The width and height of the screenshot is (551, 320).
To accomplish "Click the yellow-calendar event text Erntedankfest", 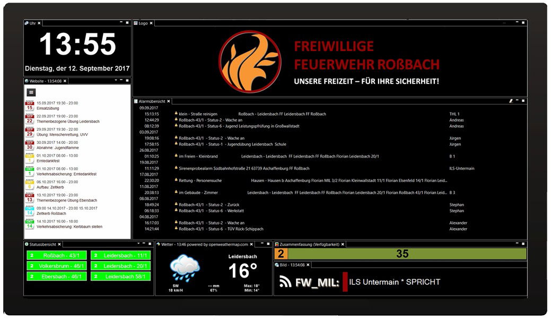I will (48, 161).
